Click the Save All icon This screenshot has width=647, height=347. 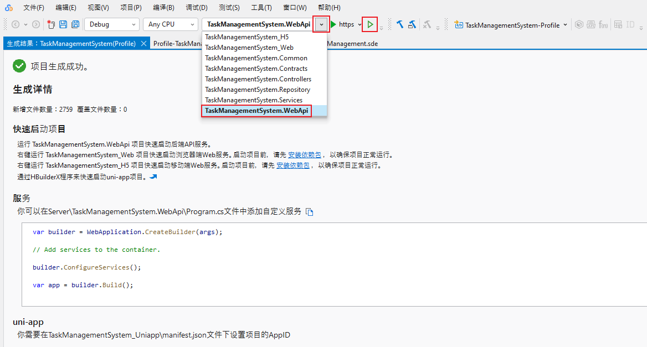75,24
